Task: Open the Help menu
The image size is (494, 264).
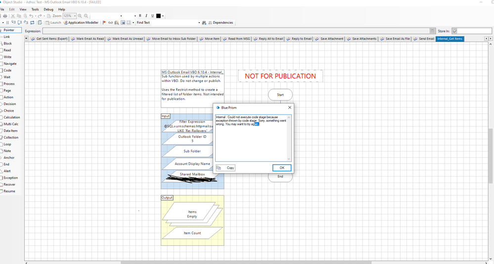Action: tap(62, 9)
